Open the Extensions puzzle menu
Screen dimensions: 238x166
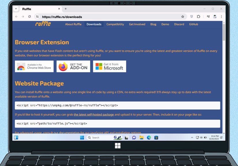198,17
